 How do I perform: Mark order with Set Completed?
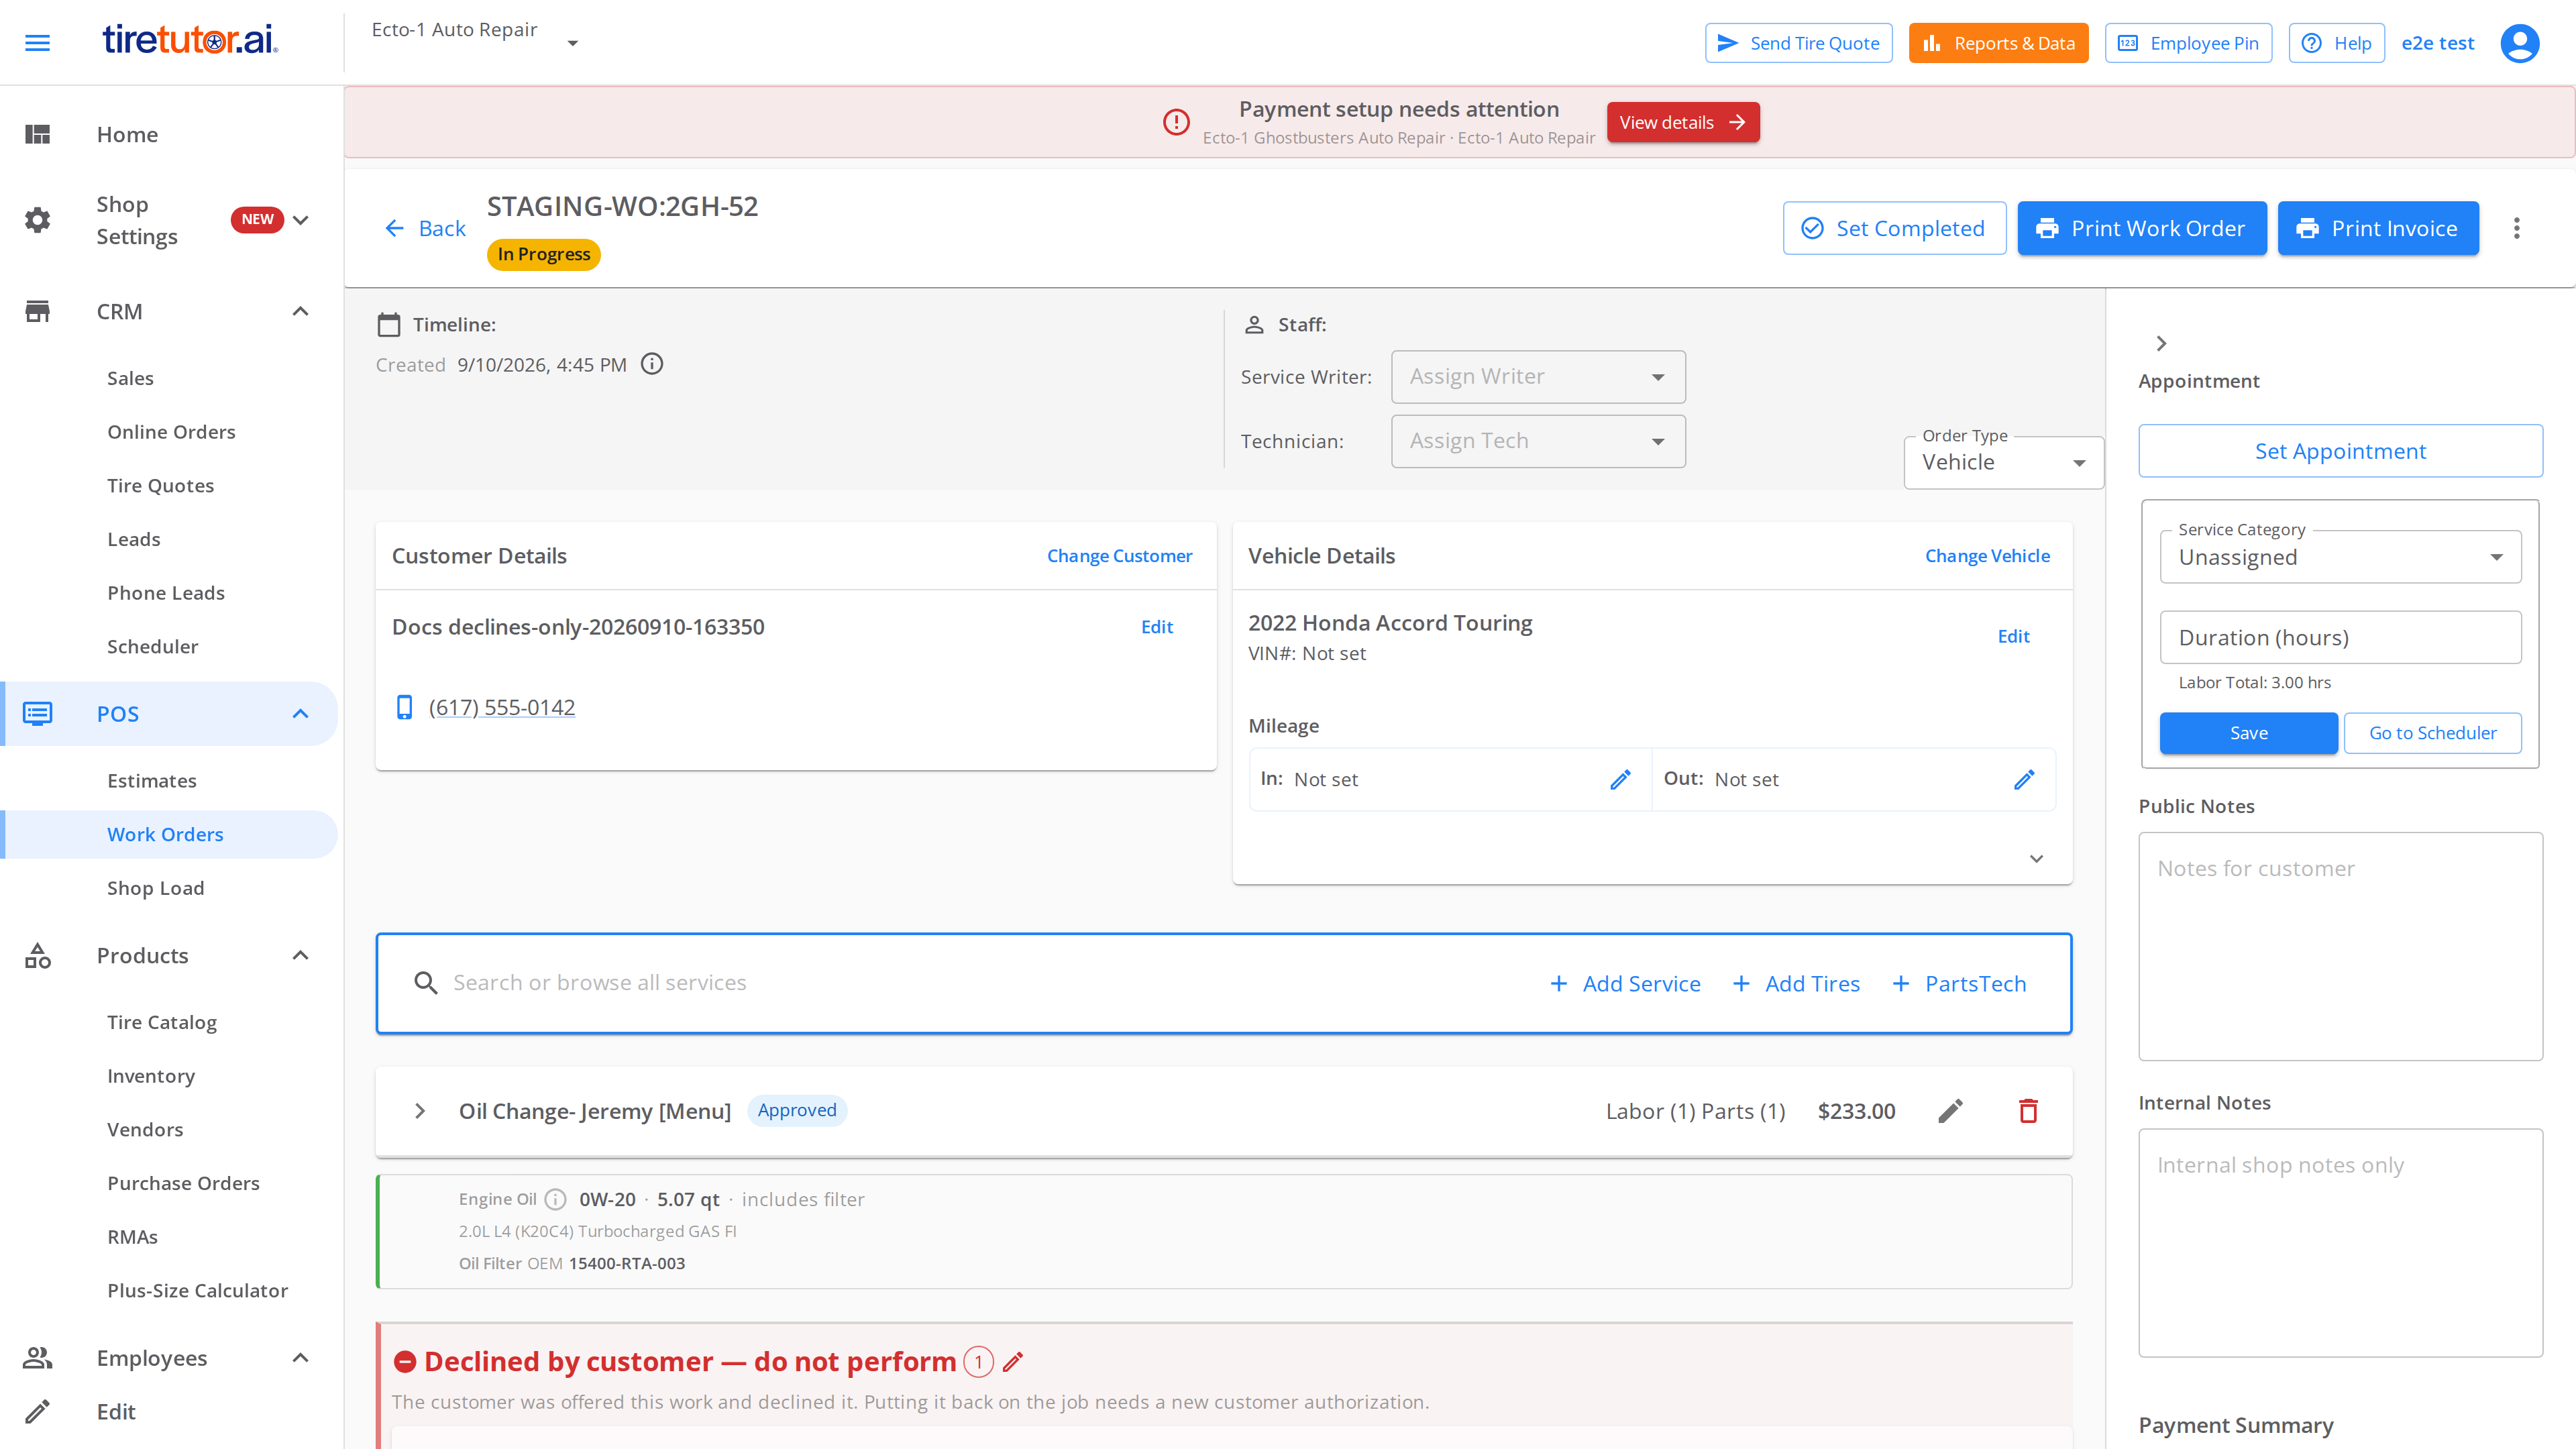pyautogui.click(x=1894, y=228)
